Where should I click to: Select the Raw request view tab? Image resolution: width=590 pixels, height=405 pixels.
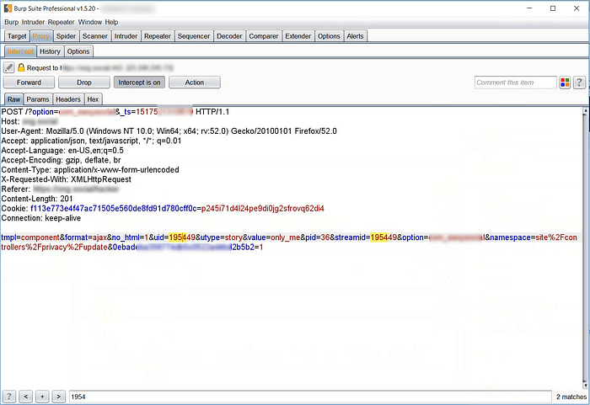(x=14, y=99)
